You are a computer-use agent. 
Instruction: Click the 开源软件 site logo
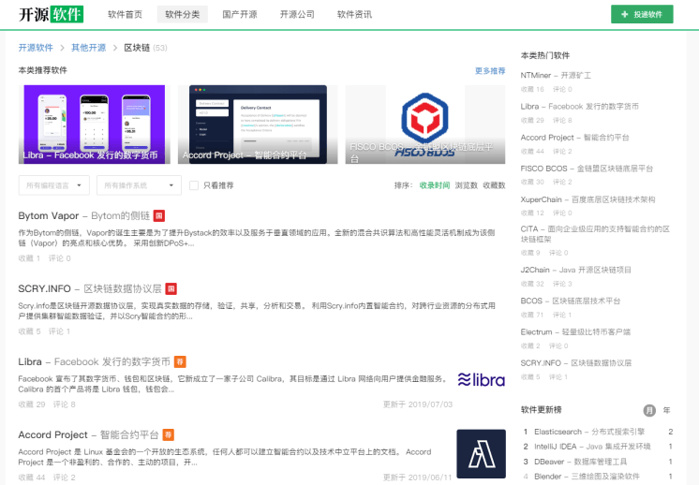point(51,14)
